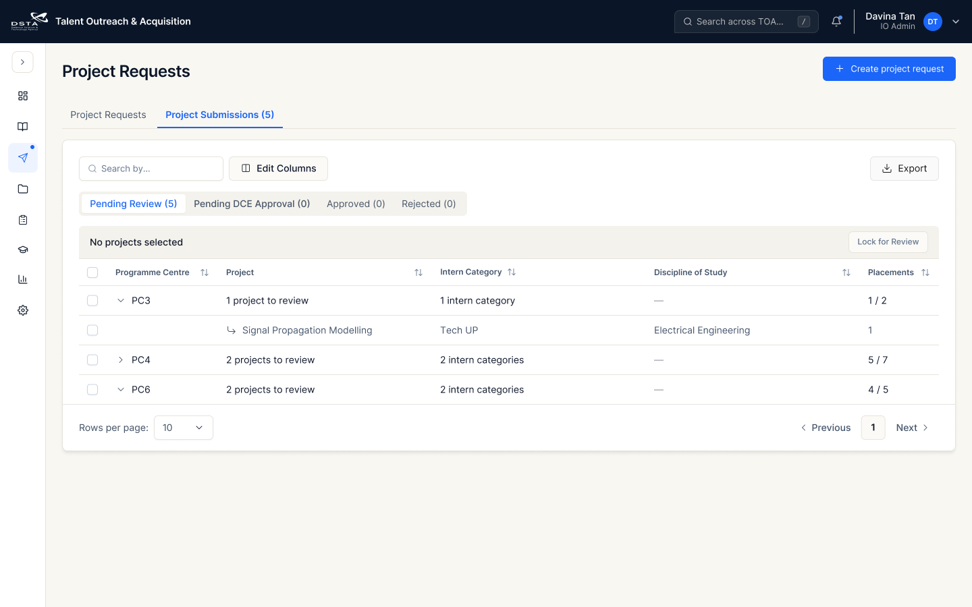Viewport: 972px width, 607px height.
Task: Sort by Project column
Action: (x=418, y=272)
